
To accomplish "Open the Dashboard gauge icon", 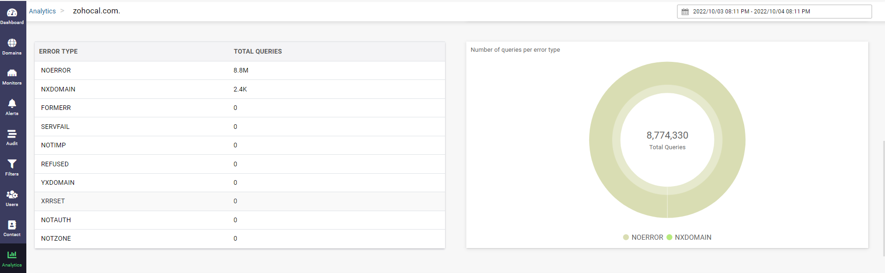I will (12, 13).
